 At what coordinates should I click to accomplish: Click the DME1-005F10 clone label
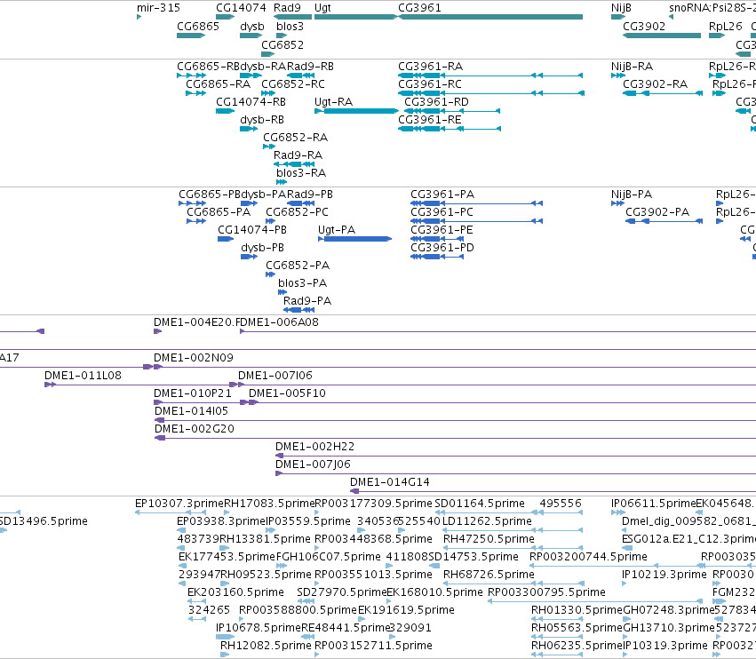[287, 393]
